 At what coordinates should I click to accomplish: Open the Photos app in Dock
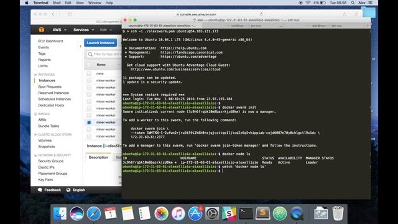161,213
